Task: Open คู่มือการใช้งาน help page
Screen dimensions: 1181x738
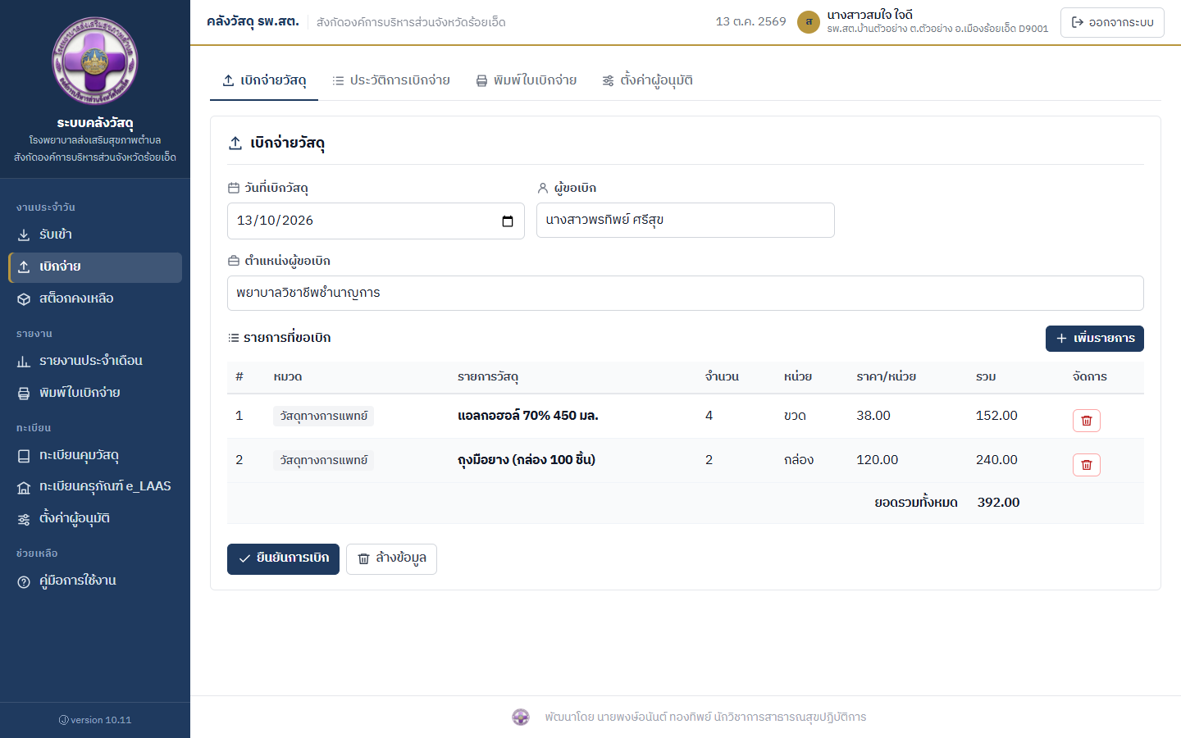Action: [x=95, y=581]
